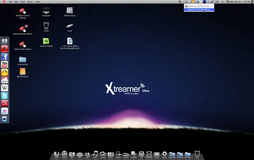Viewport: 254px width, 160px height.
Task: Open Twitter from the left launcher
Action: (4, 96)
